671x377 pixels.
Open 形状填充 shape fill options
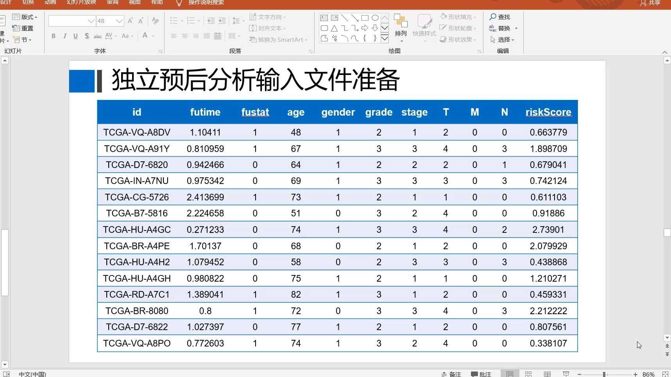(x=458, y=17)
